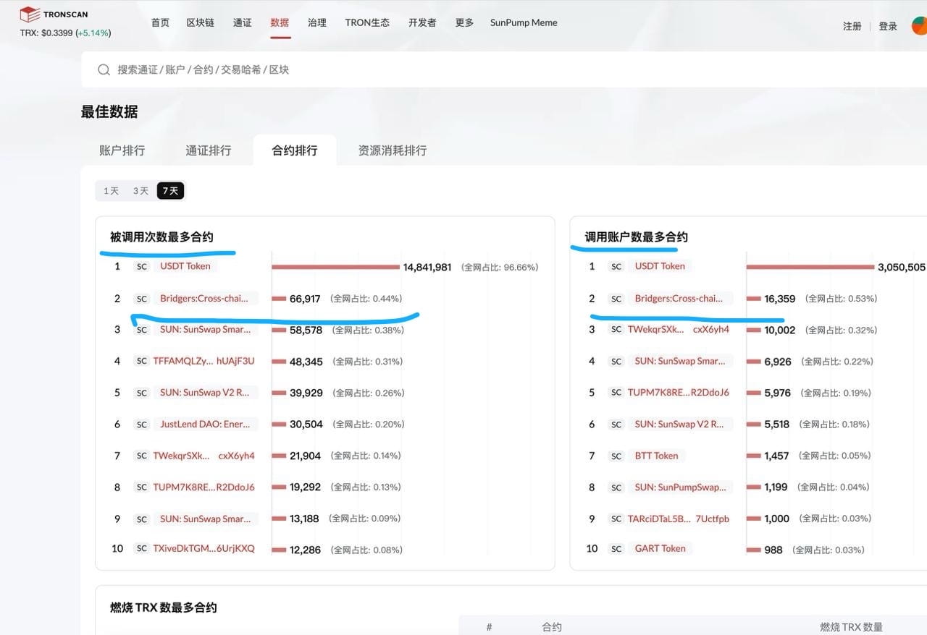This screenshot has height=635, width=927.
Task: Click the search magnifier icon
Action: 104,69
